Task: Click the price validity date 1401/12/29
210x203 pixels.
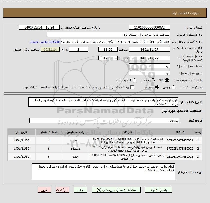Action: 149,58
